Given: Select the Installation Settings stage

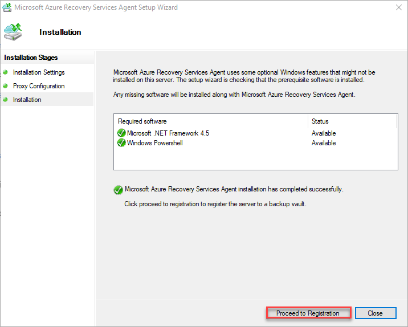Looking at the screenshot, I should coord(39,72).
